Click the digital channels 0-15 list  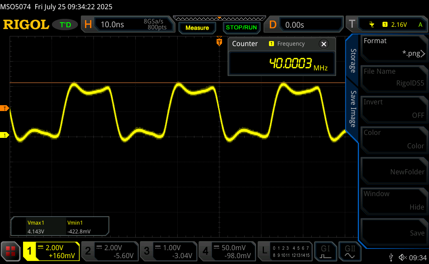291,251
